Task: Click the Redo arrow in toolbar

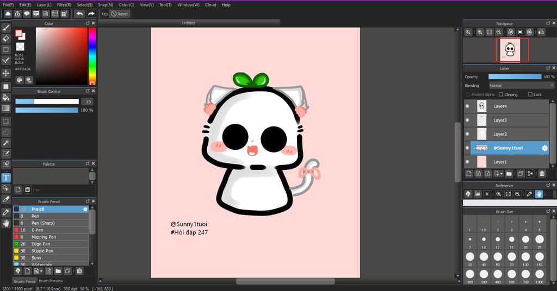Action: click(x=91, y=14)
